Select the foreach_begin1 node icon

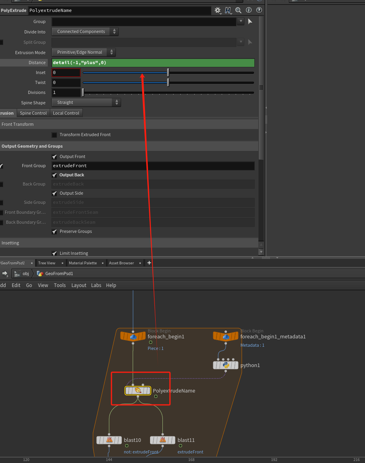tap(133, 336)
